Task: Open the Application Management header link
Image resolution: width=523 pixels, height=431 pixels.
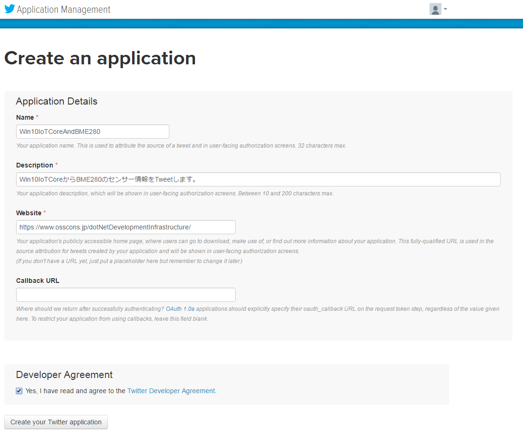Action: click(63, 9)
